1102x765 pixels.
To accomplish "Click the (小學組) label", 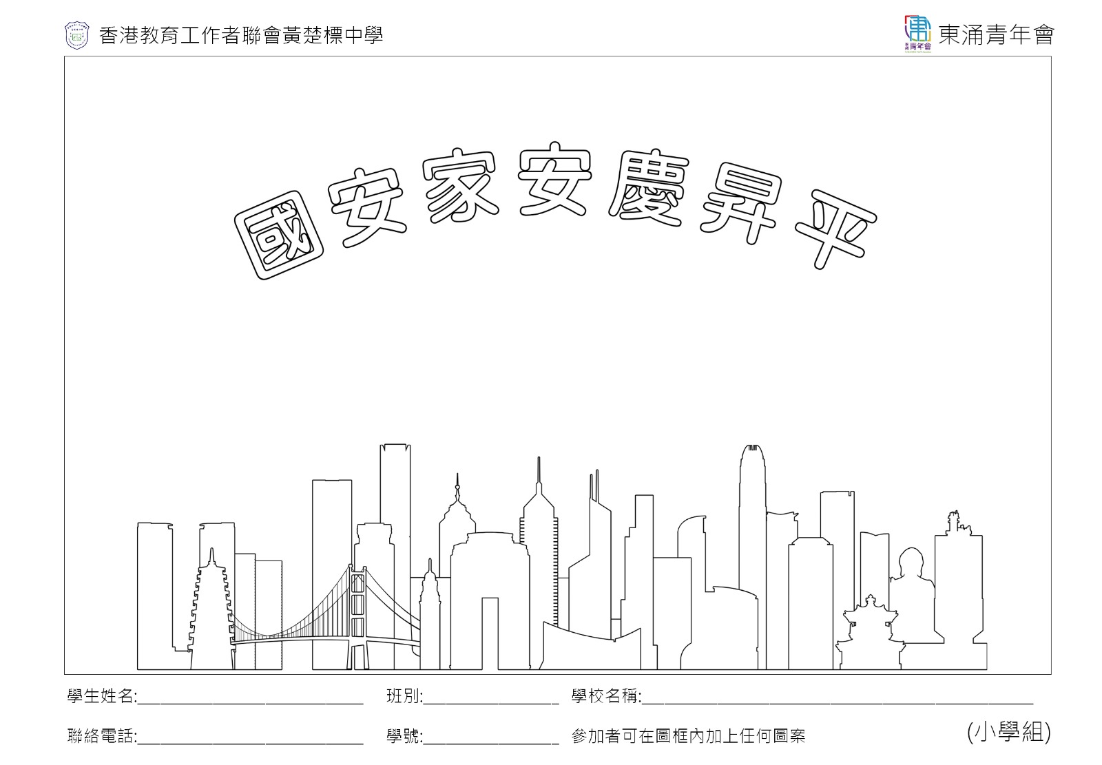I will click(1008, 731).
